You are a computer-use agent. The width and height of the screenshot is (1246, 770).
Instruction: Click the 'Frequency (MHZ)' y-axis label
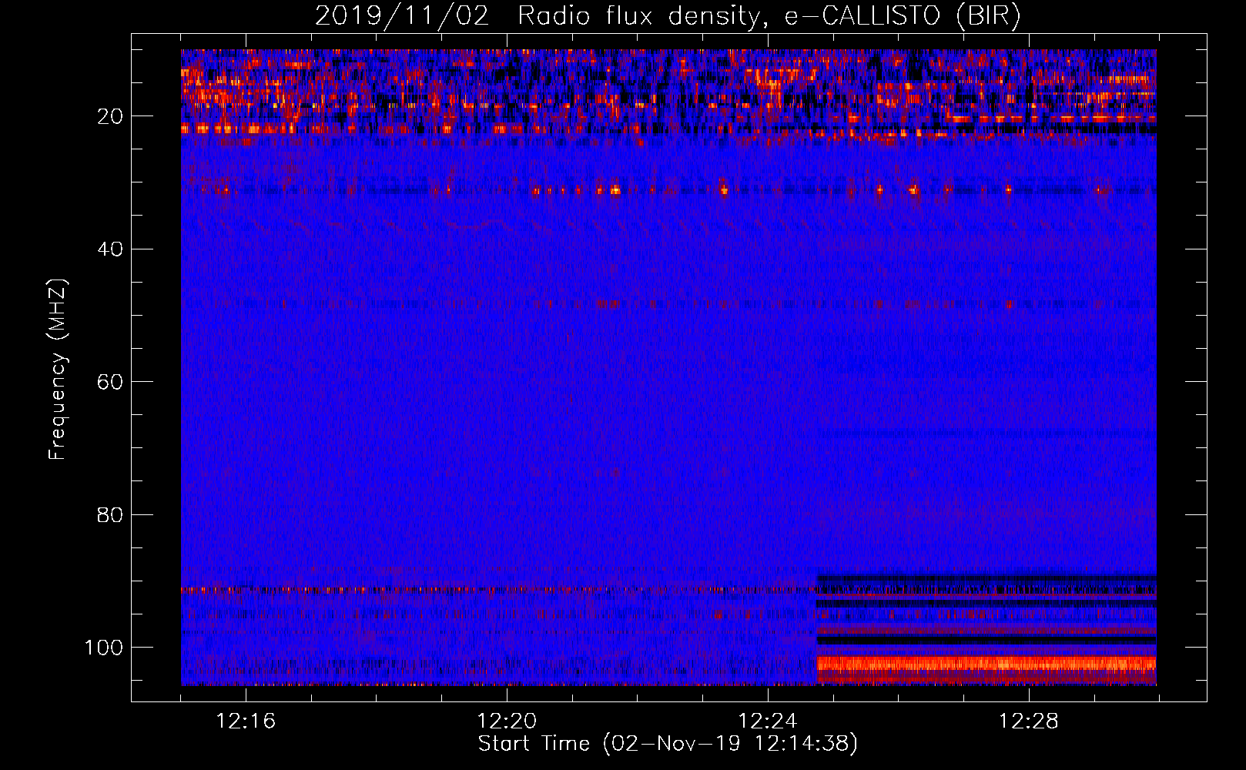click(58, 369)
